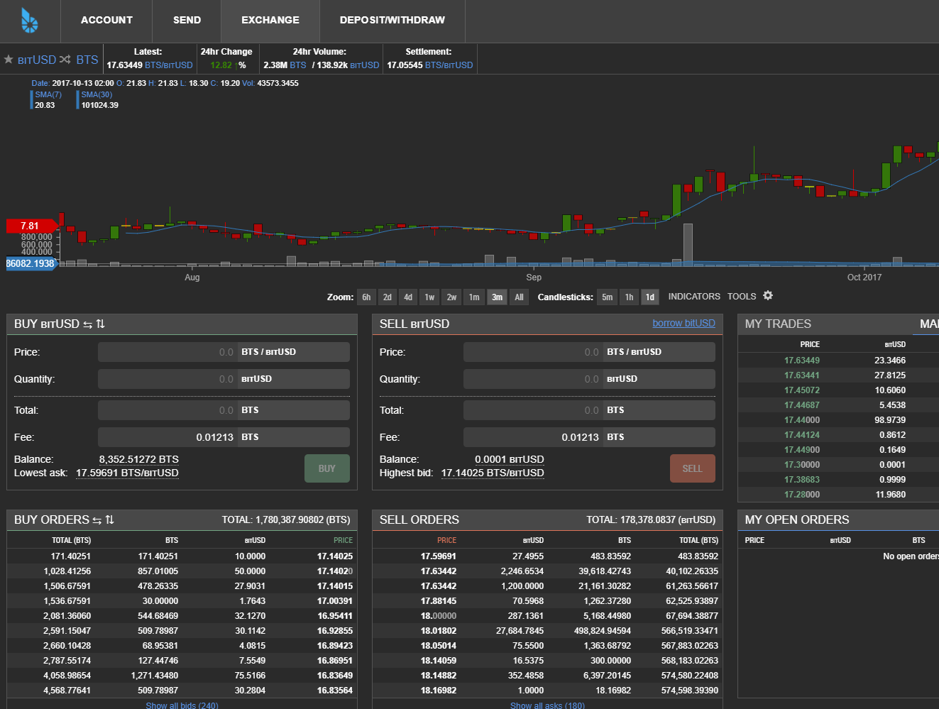Viewport: 939px width, 709px height.
Task: Click the green BUY button
Action: tap(327, 468)
